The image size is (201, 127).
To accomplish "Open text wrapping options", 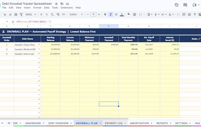I will (x=164, y=14).
